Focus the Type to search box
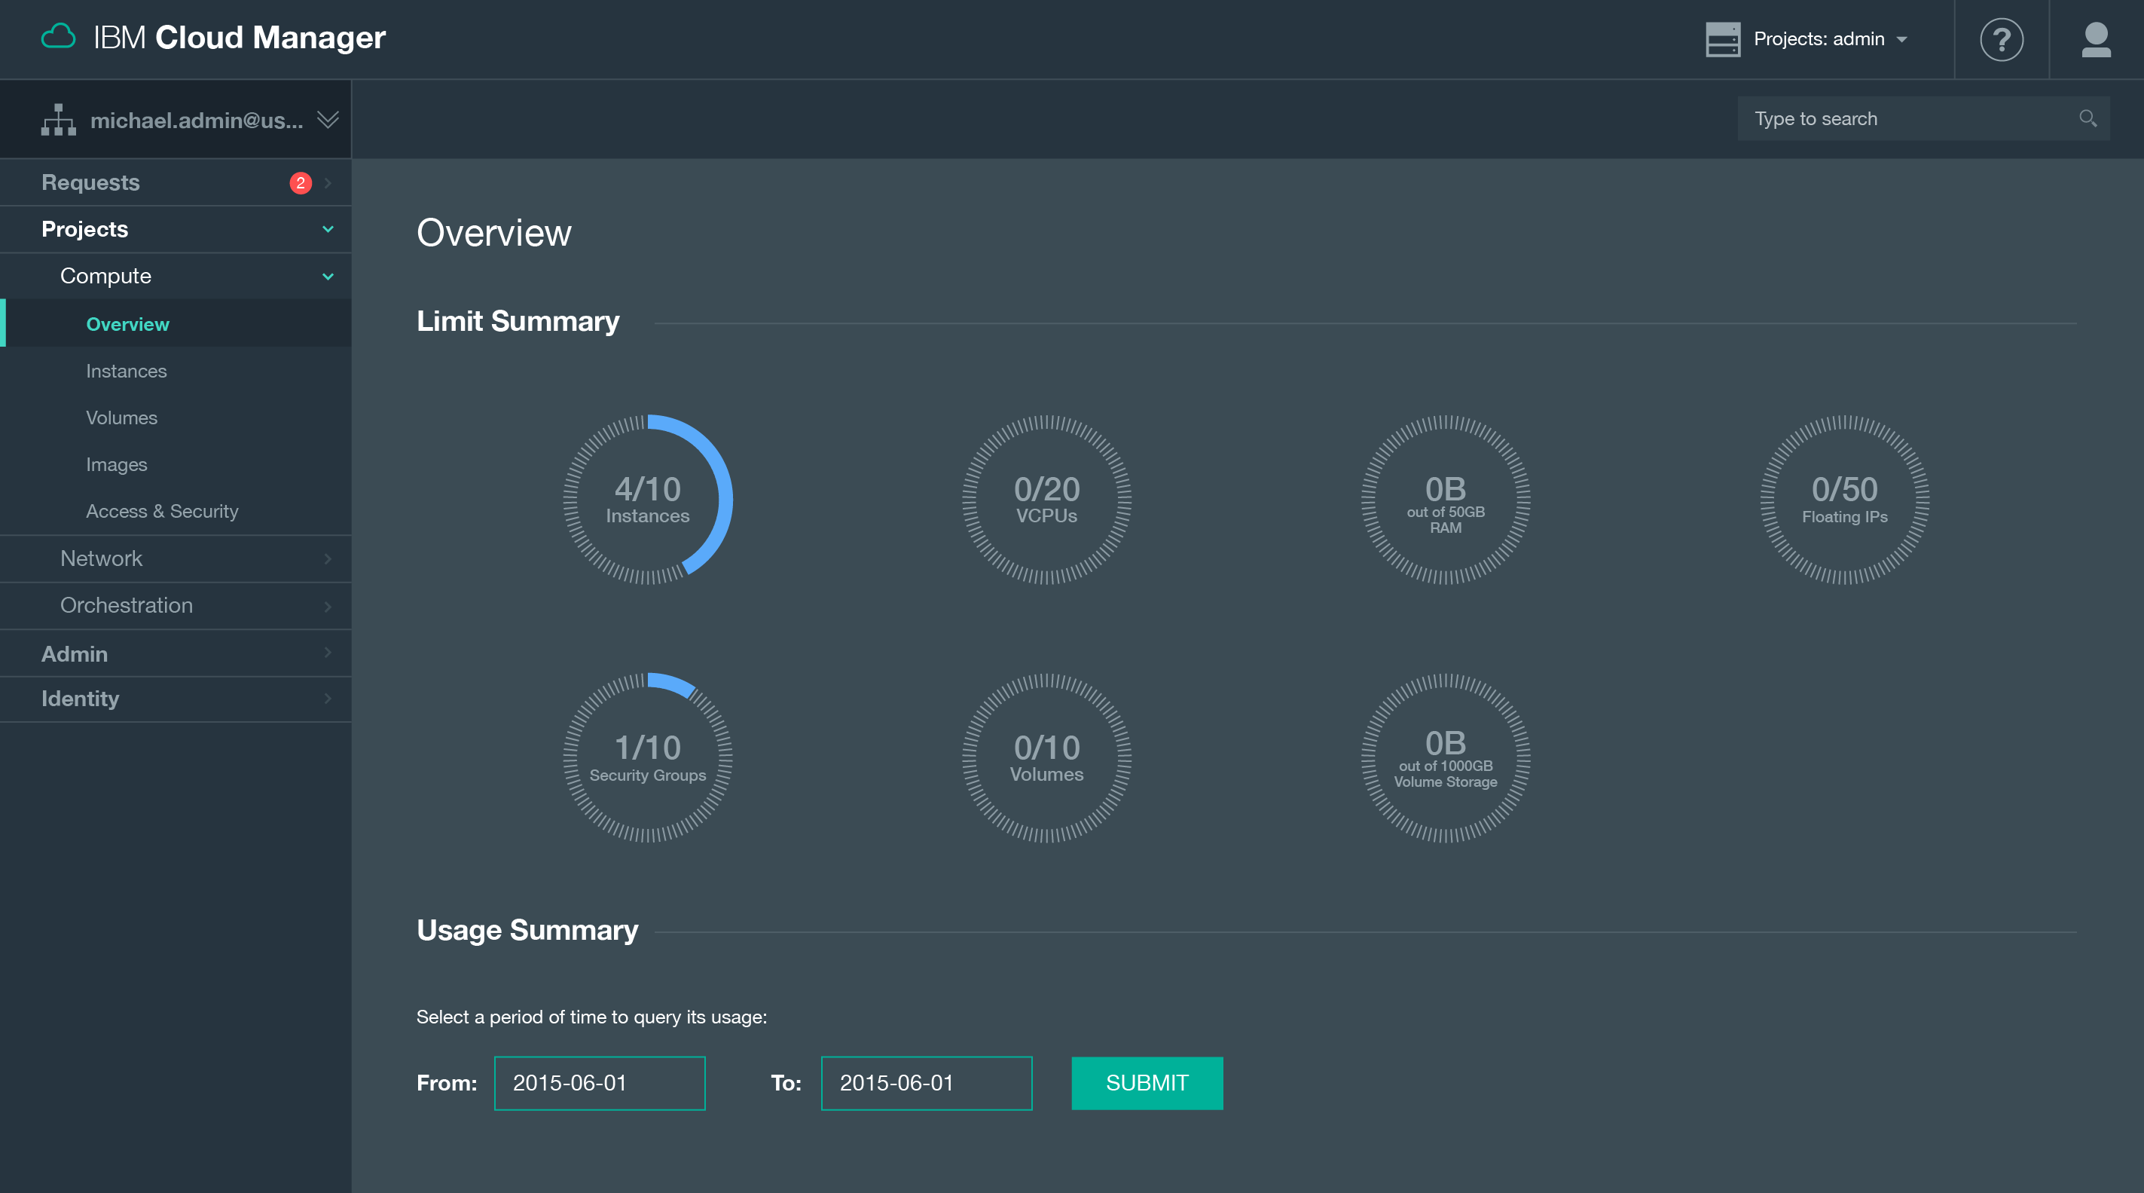Image resolution: width=2144 pixels, height=1193 pixels. pos(1923,118)
